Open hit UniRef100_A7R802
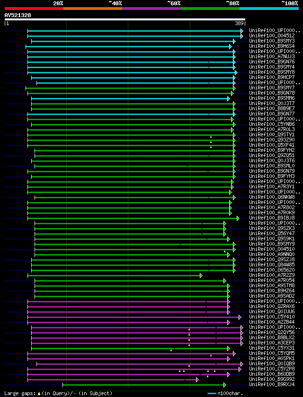303x397 pixels. click(272, 207)
